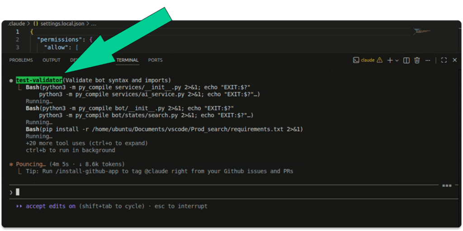Click the editor minimap preview
Screen dimensions: 463x231
click(423, 32)
